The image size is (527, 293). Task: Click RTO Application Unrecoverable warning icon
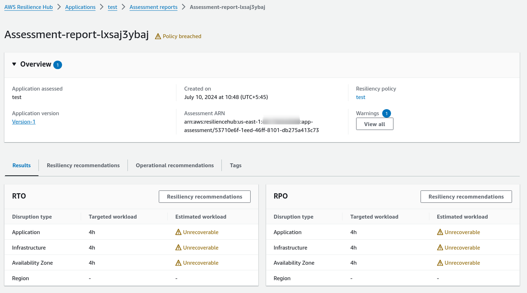(178, 232)
